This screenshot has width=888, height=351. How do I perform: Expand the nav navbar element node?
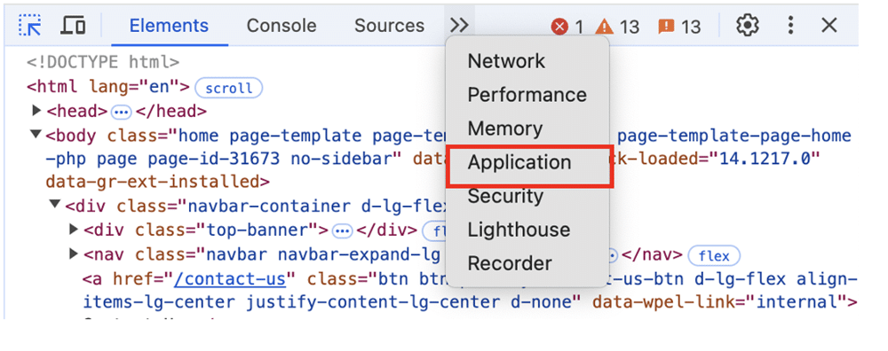coord(73,253)
